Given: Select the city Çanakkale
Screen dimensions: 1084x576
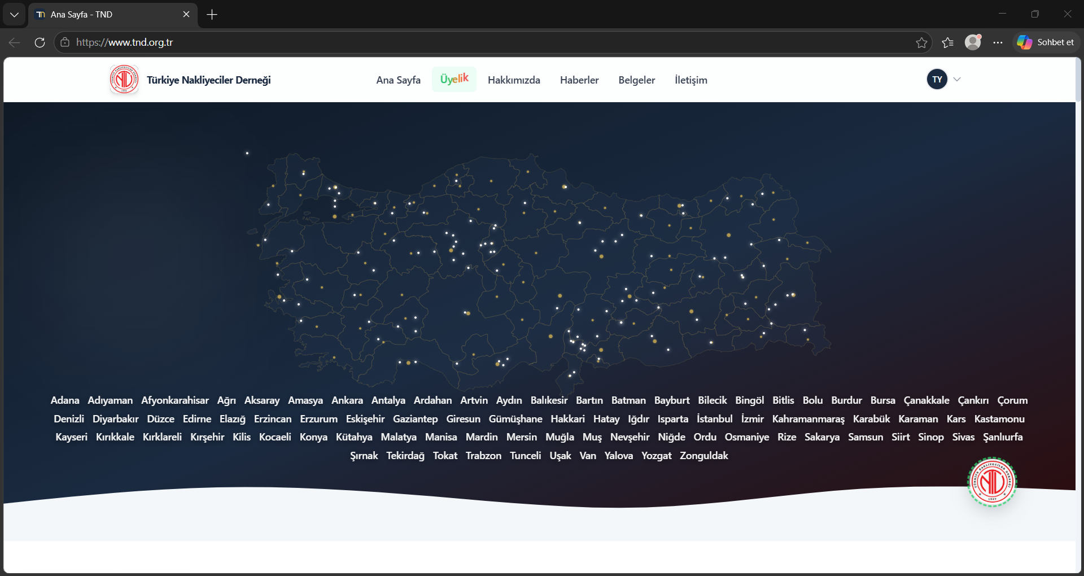Looking at the screenshot, I should point(926,400).
